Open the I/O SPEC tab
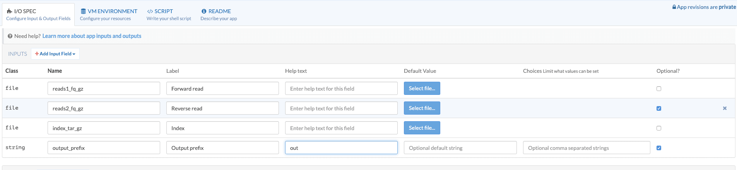This screenshot has width=737, height=170. (38, 15)
